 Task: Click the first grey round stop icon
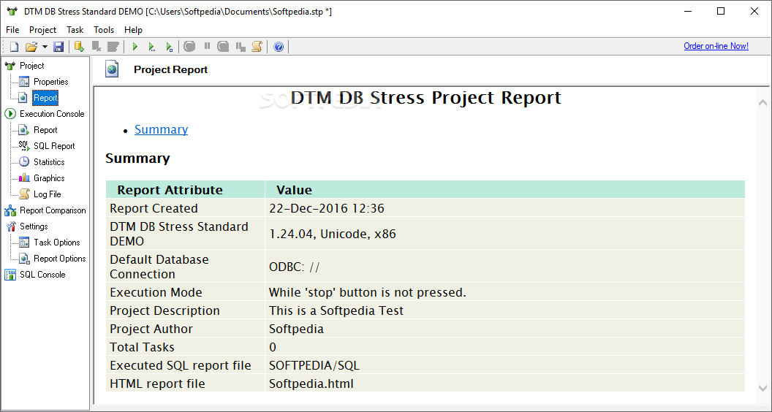(189, 47)
